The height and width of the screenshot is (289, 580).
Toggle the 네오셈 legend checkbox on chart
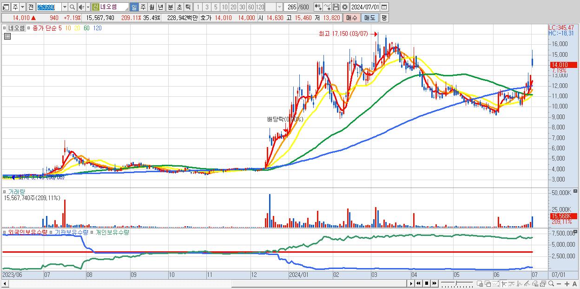click(5, 28)
